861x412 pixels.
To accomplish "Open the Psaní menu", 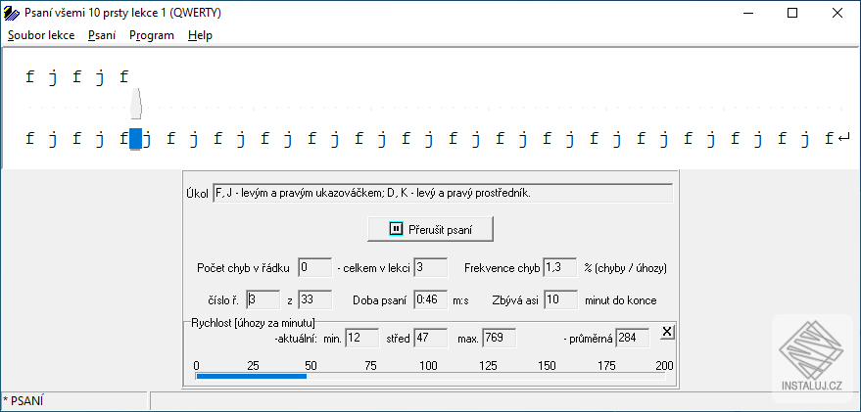I will [x=102, y=35].
